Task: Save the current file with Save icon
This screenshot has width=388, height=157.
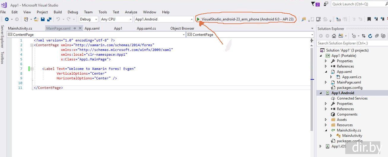Action: 42,19
